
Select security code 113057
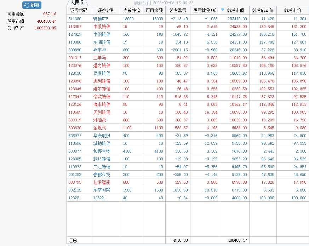[75, 27]
